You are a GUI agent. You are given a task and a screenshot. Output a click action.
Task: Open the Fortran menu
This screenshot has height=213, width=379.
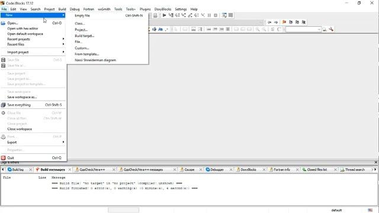[x=88, y=9]
